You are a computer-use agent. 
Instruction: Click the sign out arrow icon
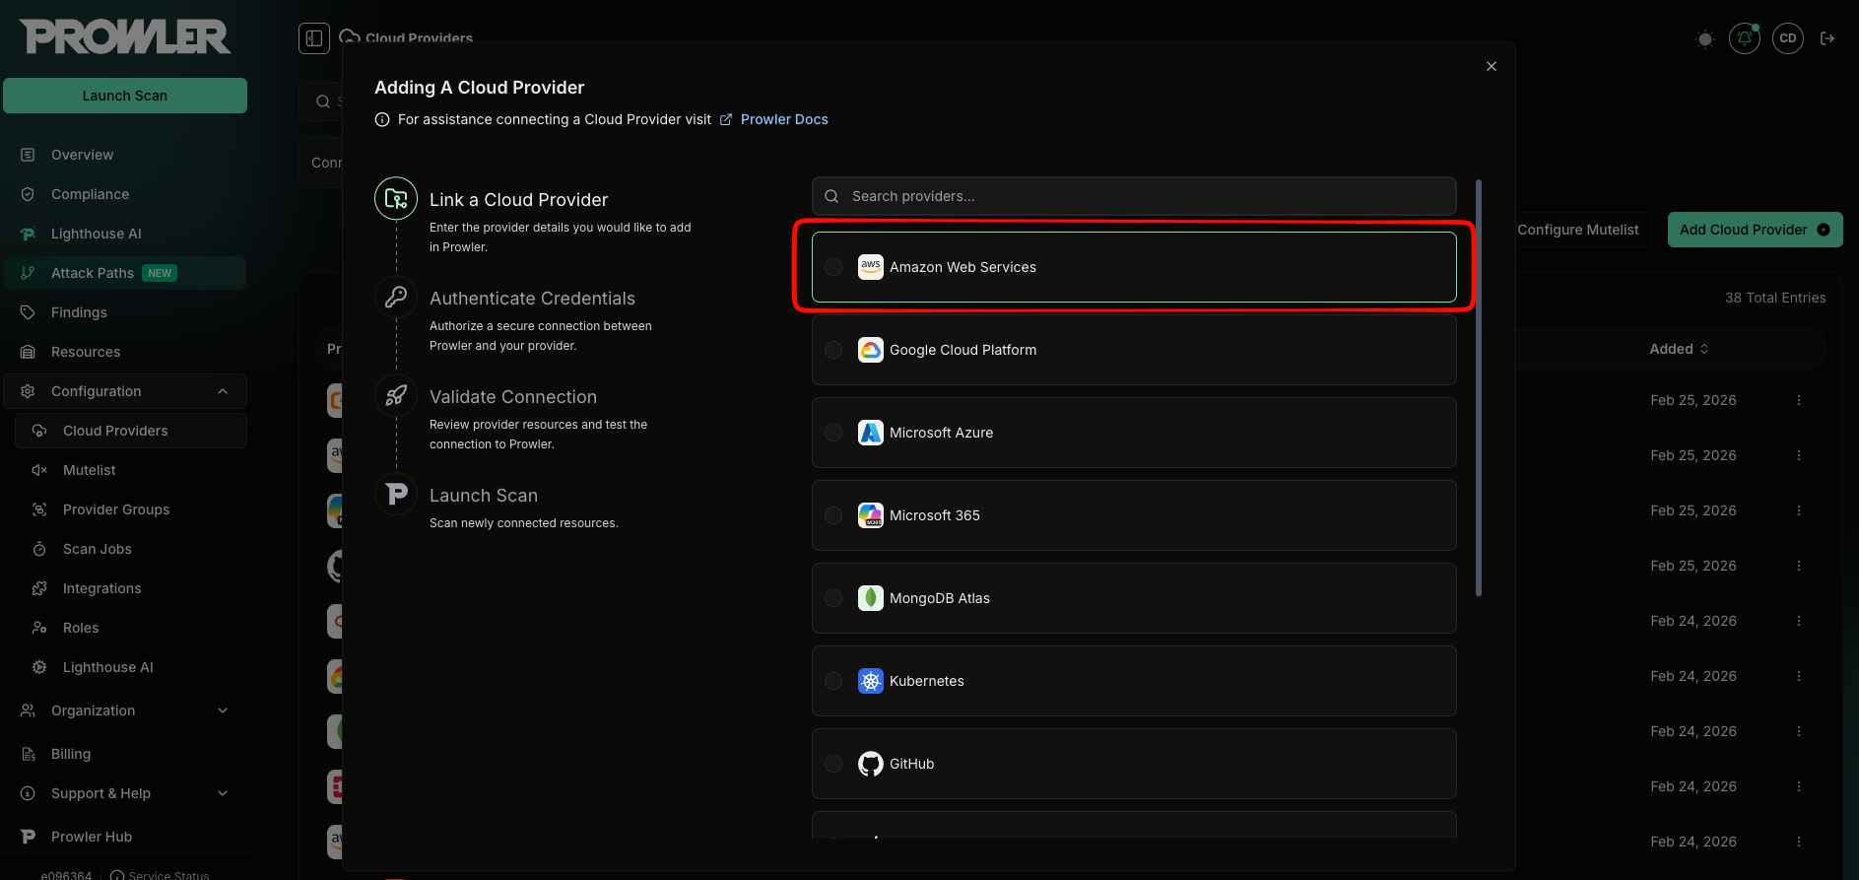tap(1827, 38)
